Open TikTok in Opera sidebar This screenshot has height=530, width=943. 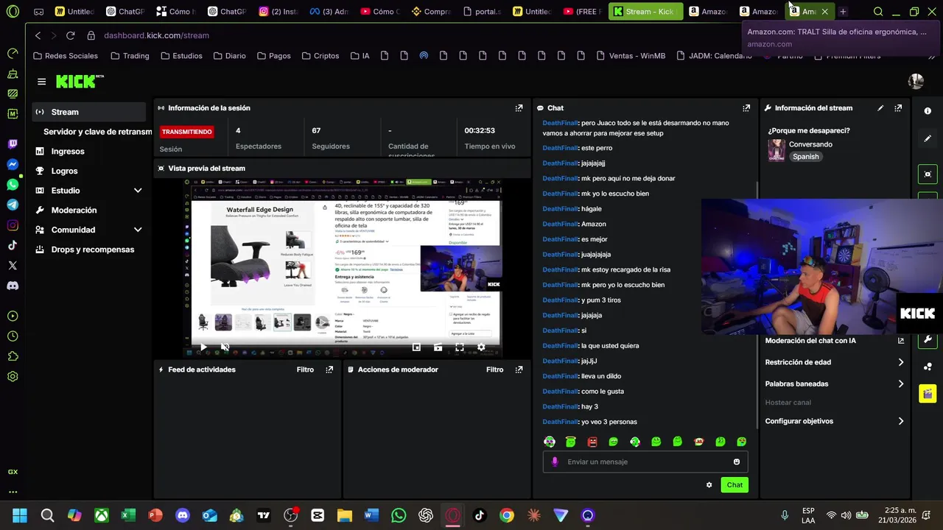pyautogui.click(x=13, y=245)
